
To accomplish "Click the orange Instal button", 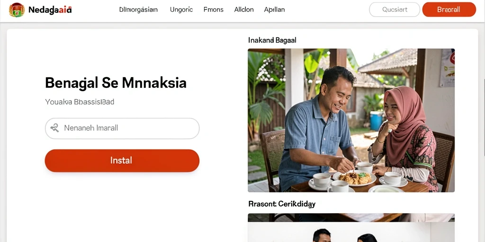I will pos(122,161).
